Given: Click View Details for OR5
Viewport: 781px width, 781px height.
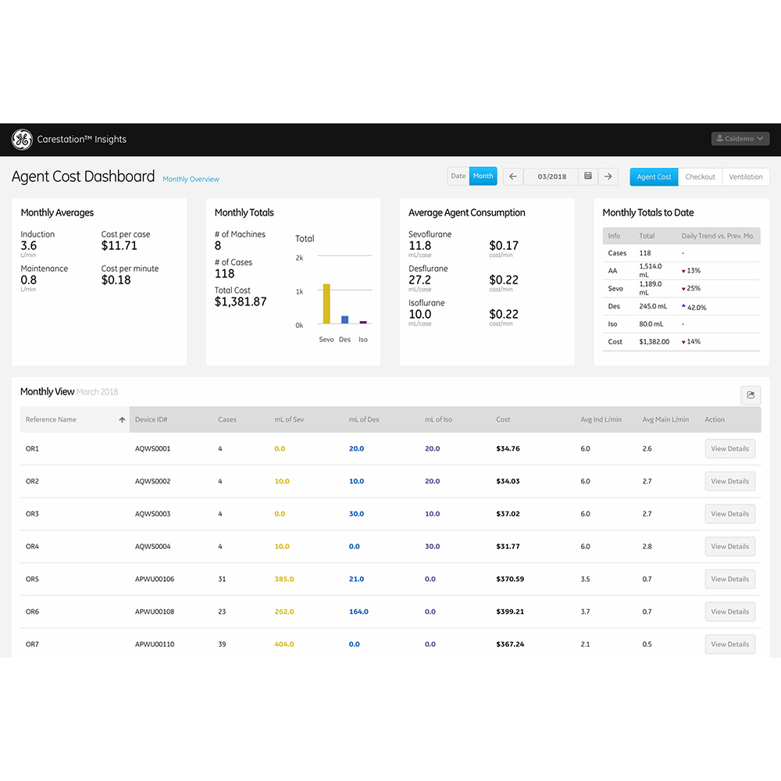Looking at the screenshot, I should (x=729, y=580).
